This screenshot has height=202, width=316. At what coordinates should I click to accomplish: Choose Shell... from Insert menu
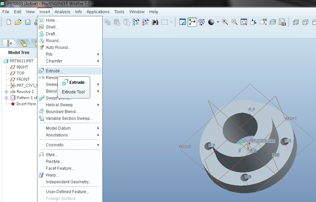[x=70, y=27]
